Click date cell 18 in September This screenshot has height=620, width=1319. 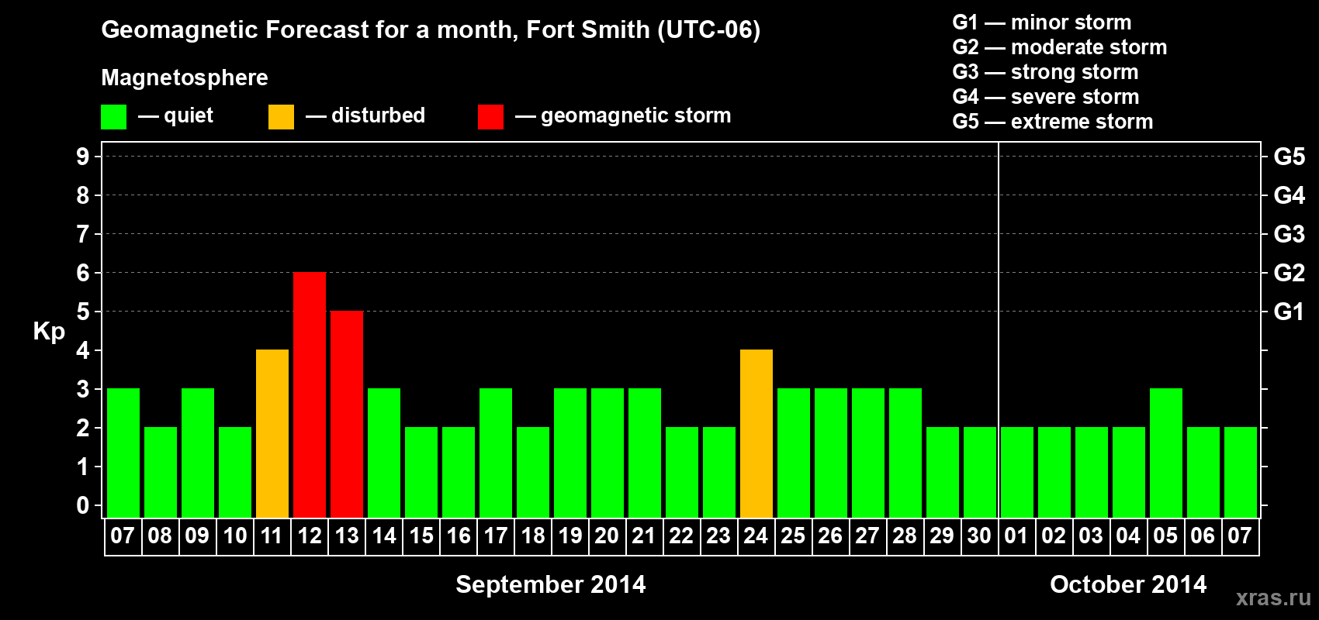[x=533, y=536]
